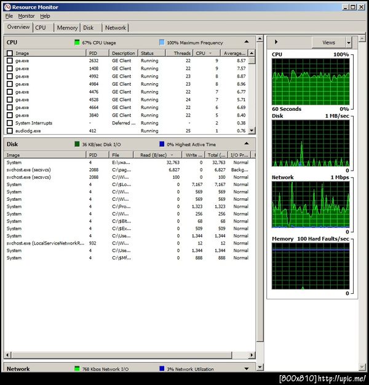This screenshot has width=369, height=385.
Task: Collapse the CPU section with its arrow
Action: coord(247,42)
